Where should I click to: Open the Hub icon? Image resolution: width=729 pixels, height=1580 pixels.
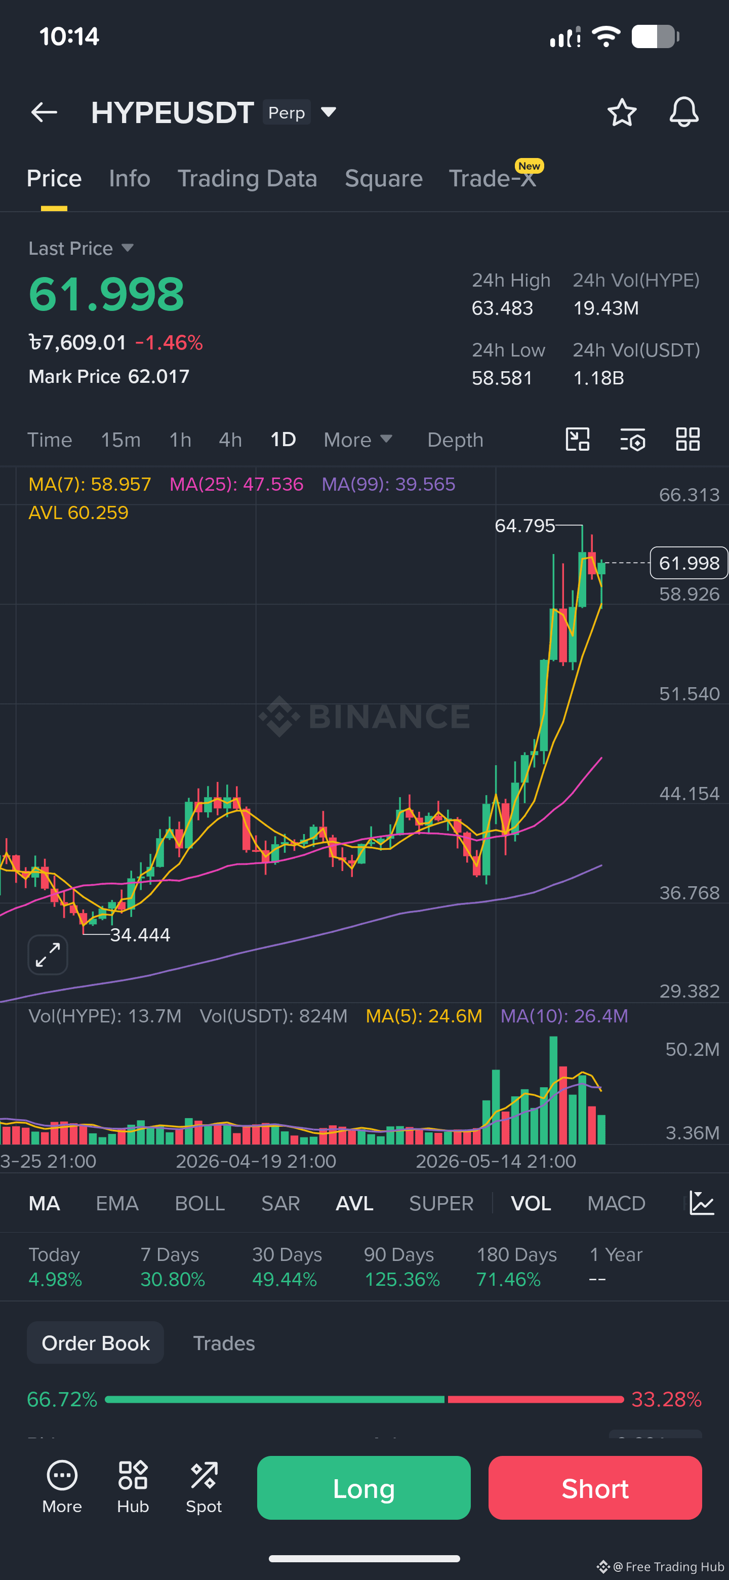(x=133, y=1487)
